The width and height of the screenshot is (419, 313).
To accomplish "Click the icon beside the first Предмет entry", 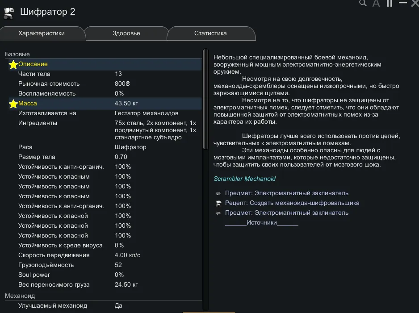I will pos(218,193).
